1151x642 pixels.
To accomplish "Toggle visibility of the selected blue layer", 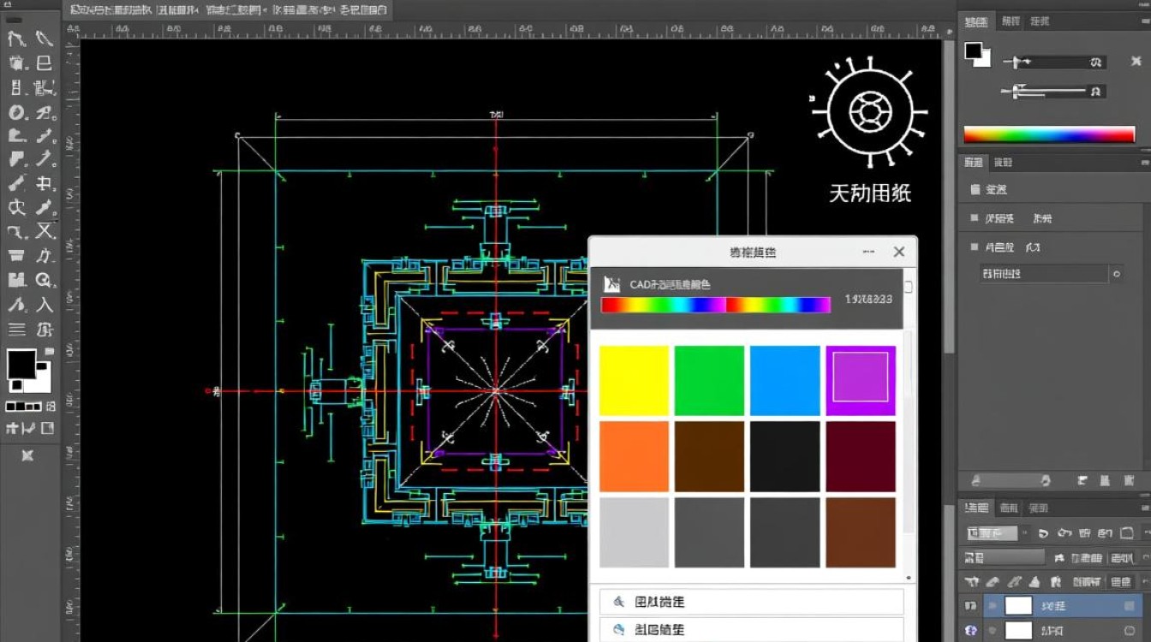I will 971,606.
